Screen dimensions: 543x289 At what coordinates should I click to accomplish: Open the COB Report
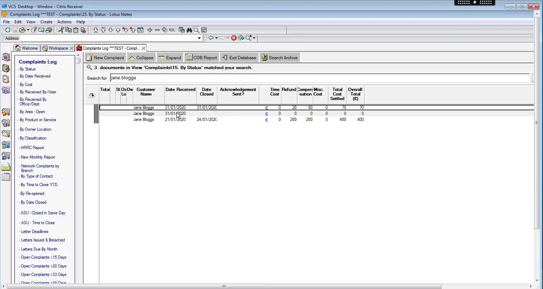[202, 58]
